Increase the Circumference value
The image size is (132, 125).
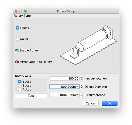tap(81, 94)
